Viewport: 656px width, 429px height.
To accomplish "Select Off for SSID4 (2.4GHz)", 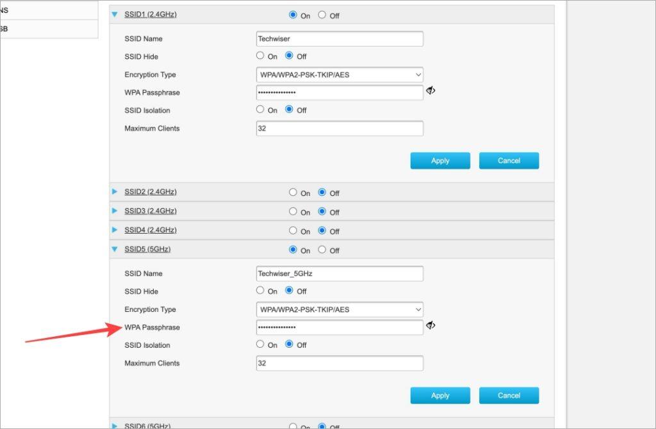I will (322, 231).
